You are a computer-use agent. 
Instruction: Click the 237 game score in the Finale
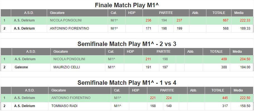pyautogui.click(x=179, y=20)
